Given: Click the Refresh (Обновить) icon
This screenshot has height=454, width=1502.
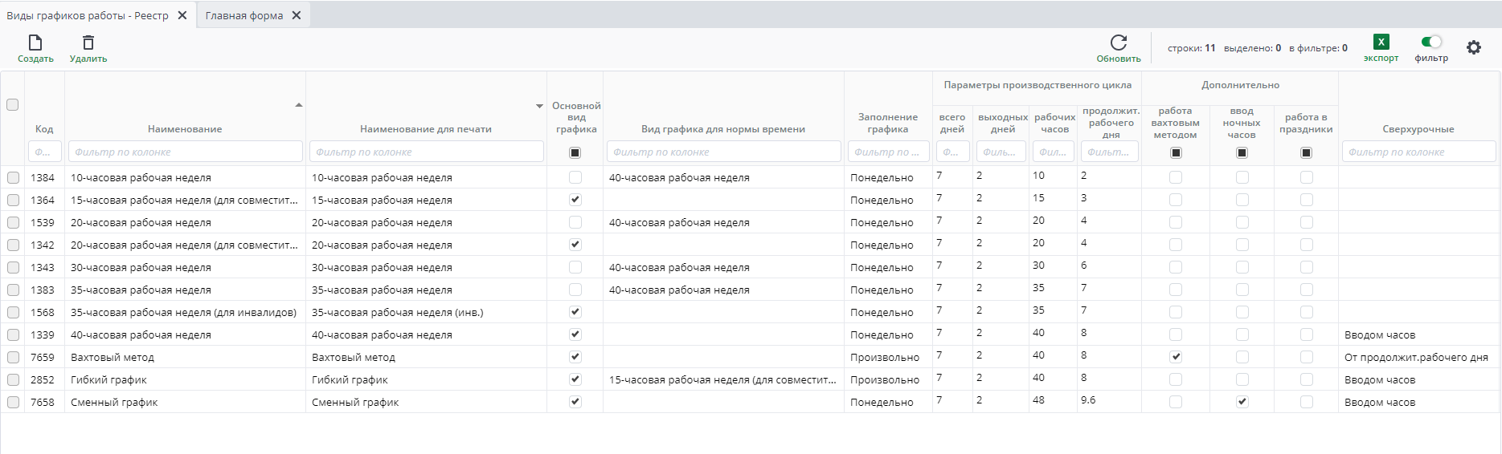Looking at the screenshot, I should (x=1118, y=43).
